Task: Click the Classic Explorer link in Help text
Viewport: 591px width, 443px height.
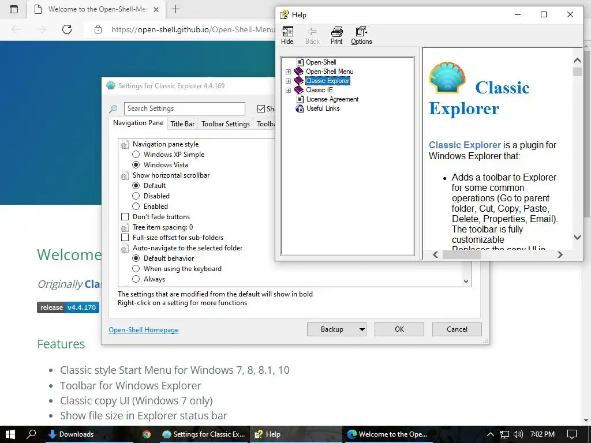Action: click(465, 145)
